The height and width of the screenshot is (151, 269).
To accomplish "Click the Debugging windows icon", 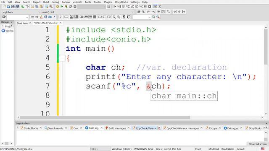I will (x=155, y=7).
